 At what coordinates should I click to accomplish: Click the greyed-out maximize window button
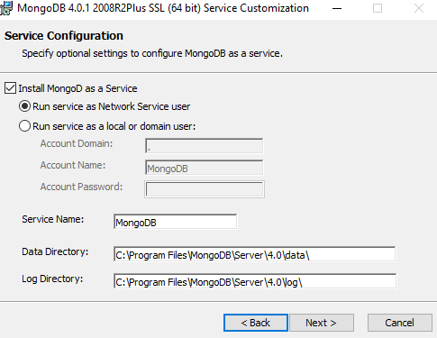[378, 8]
